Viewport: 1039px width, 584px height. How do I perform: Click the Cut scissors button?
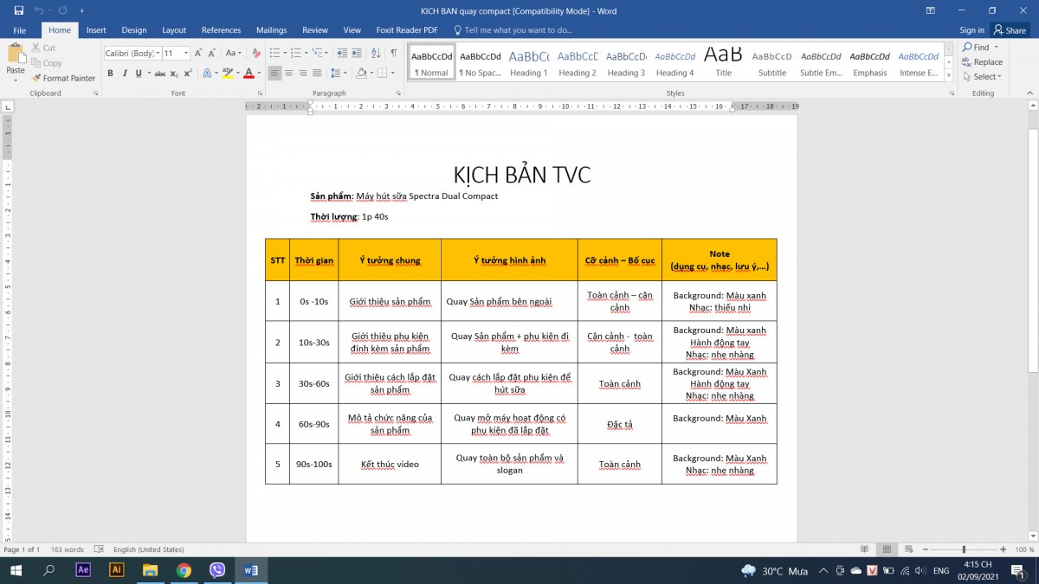click(x=43, y=48)
